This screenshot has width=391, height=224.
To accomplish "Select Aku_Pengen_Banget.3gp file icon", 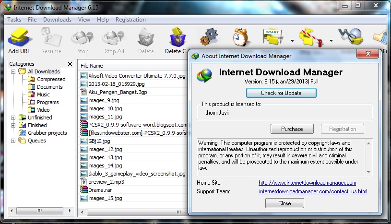I will pyautogui.click(x=84, y=92).
